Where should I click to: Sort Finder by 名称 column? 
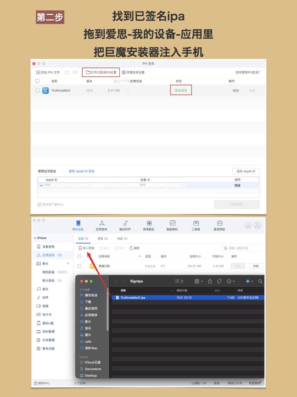[x=123, y=290]
